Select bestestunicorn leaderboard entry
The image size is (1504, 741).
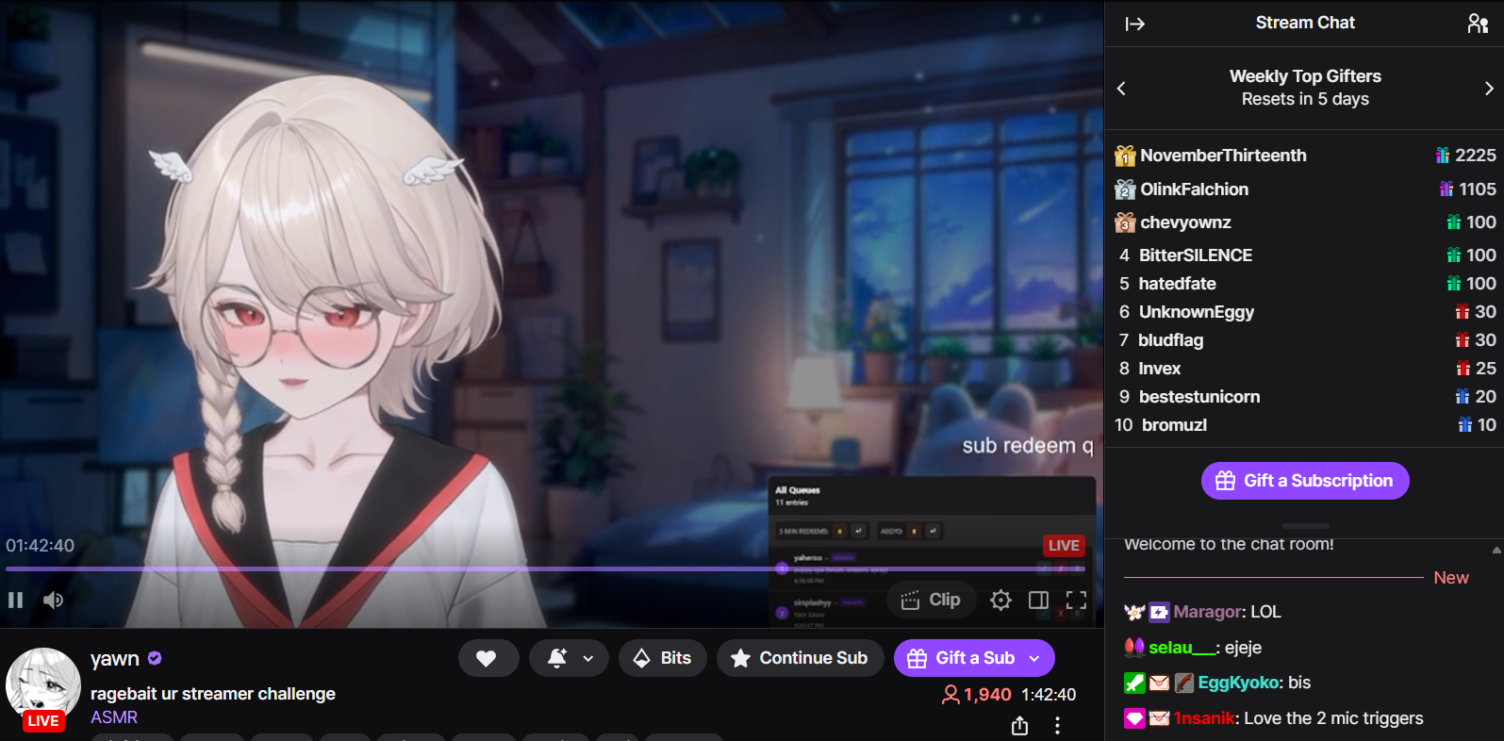point(1199,397)
